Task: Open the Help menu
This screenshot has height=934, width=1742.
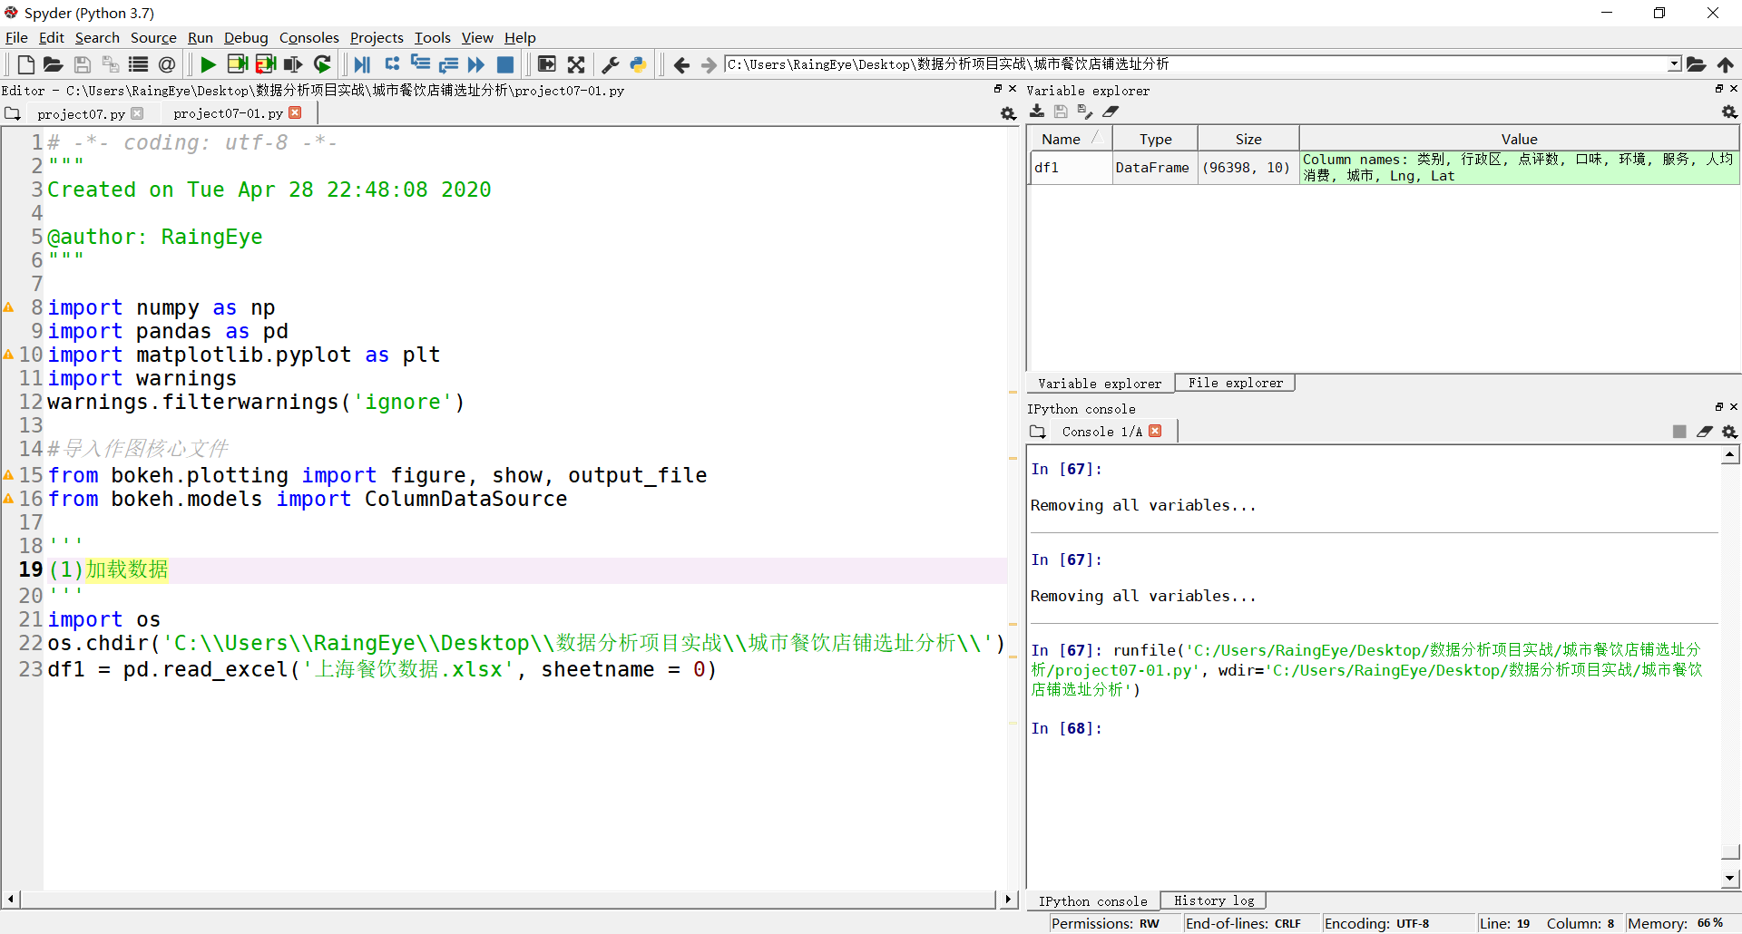Action: click(520, 37)
